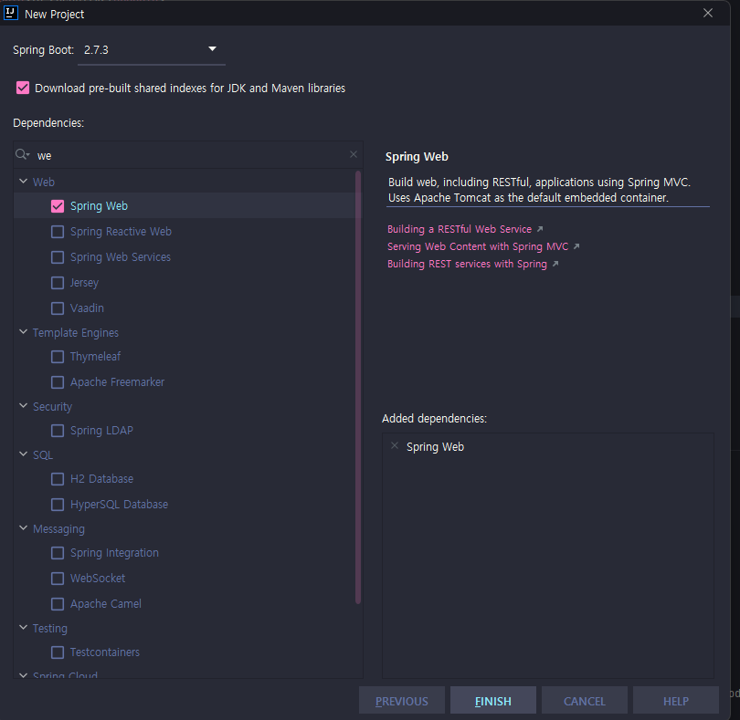Click the Spring Web description text
The height and width of the screenshot is (720, 740).
click(x=539, y=190)
